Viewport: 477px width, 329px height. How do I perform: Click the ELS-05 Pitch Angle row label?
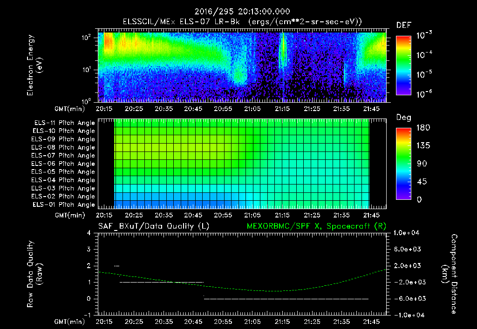click(63, 172)
